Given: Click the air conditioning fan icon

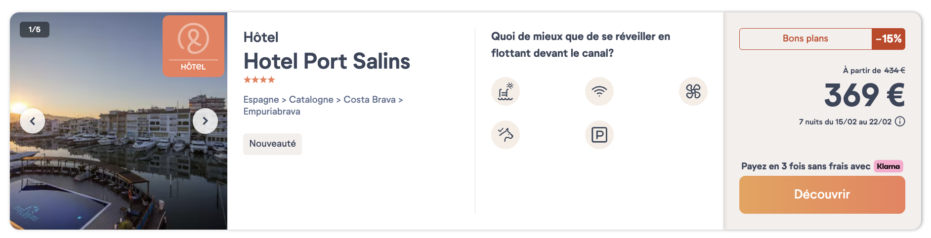Looking at the screenshot, I should coord(693,91).
